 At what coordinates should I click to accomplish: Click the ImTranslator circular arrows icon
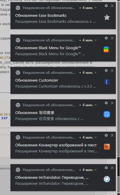(107, 179)
